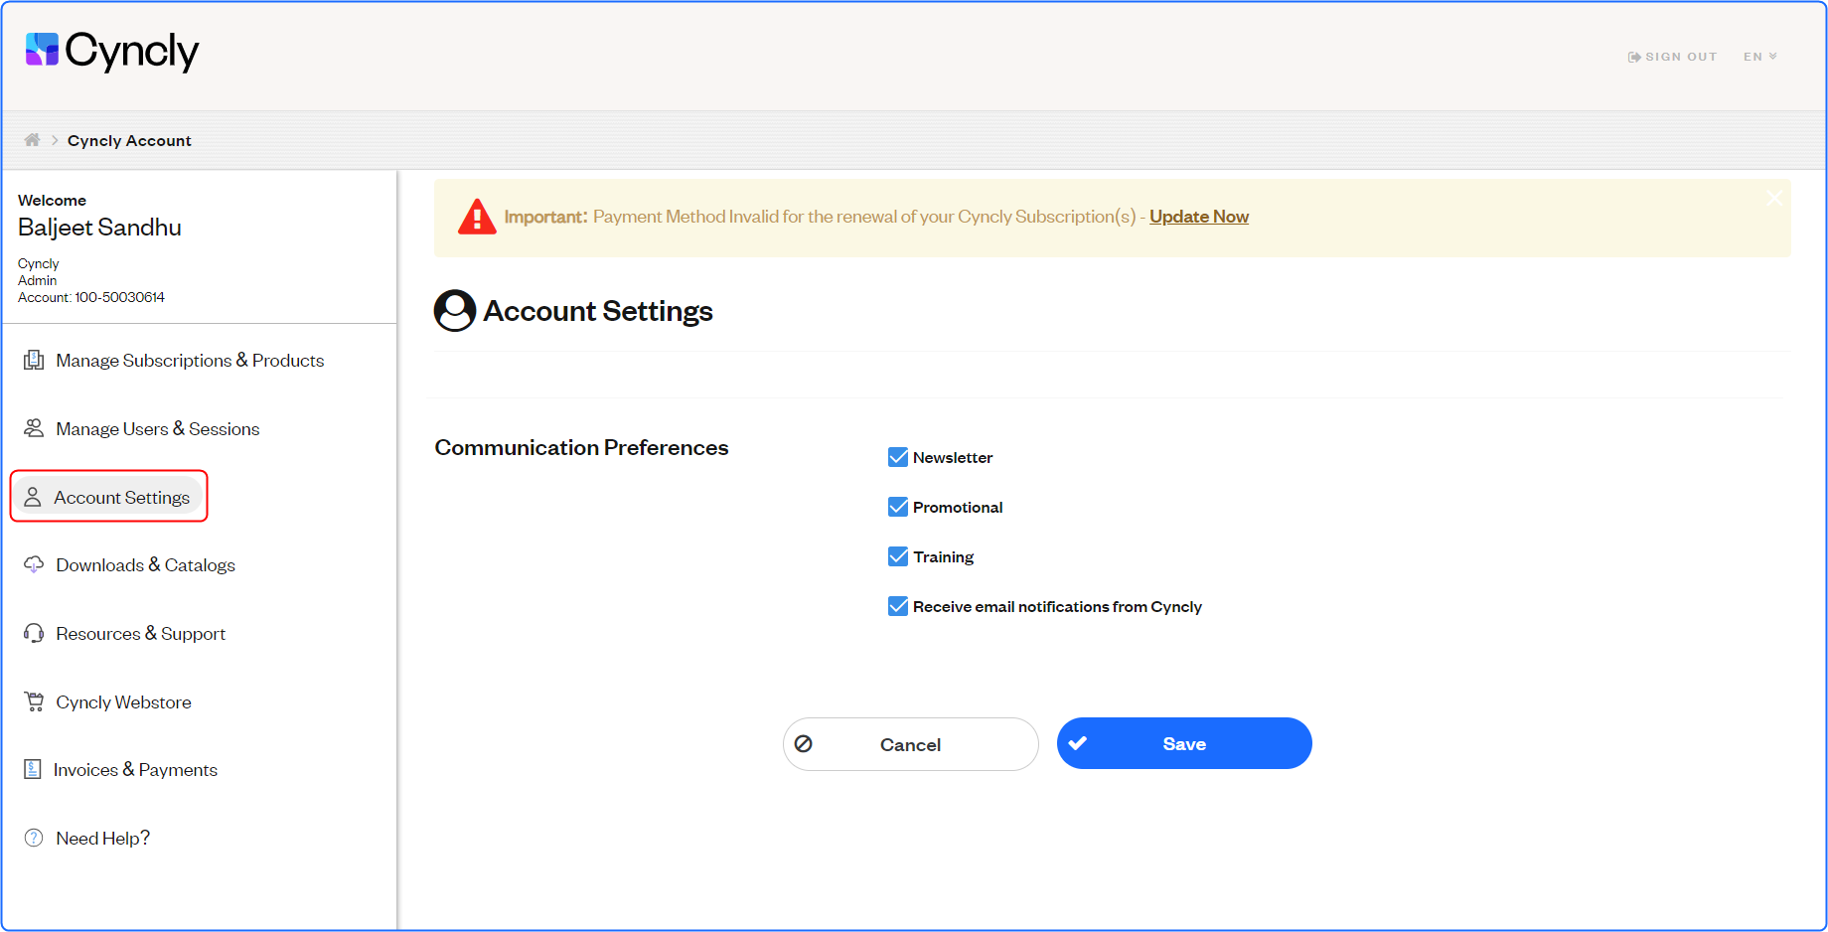Click the Invoices & Payments document icon
Viewport: 1828px width, 932px height.
(x=33, y=769)
